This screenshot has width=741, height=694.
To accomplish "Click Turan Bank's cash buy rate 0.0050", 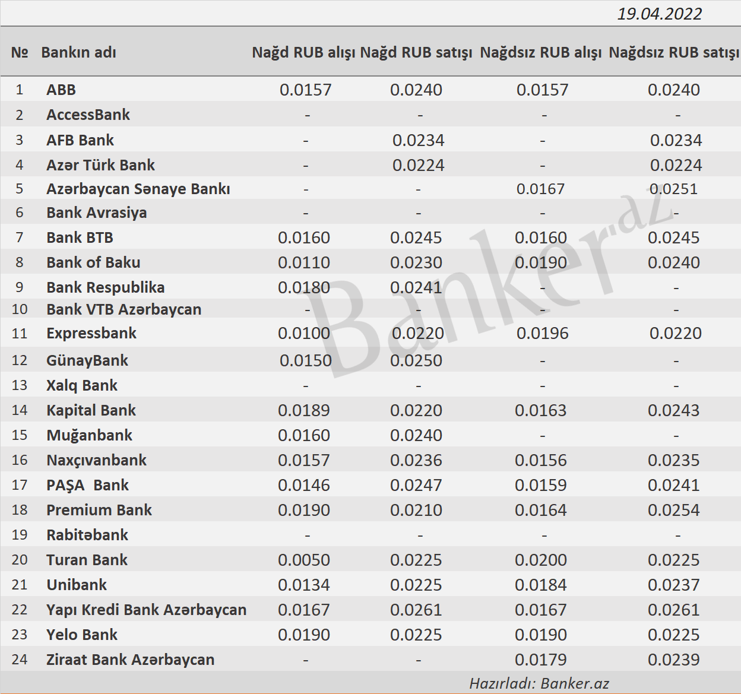I will pos(303,560).
